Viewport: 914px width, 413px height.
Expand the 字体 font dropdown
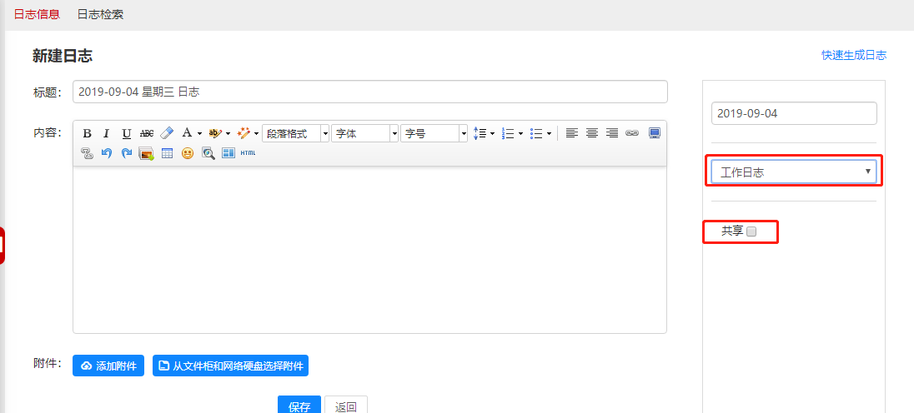coord(364,133)
